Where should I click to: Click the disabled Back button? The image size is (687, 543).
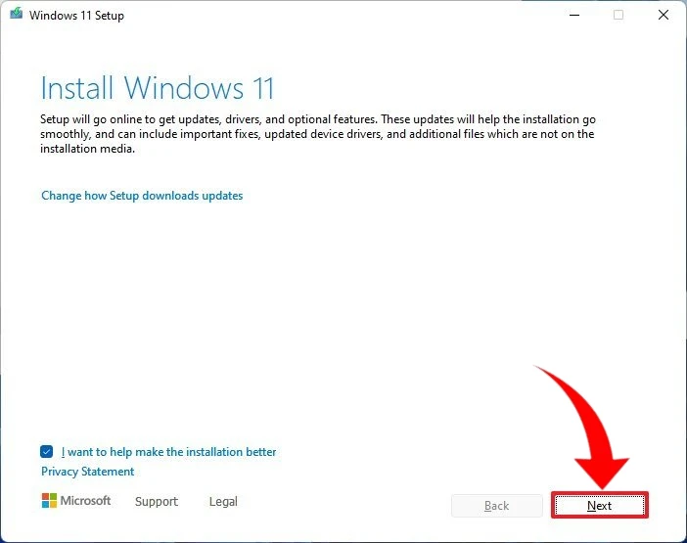pyautogui.click(x=497, y=506)
